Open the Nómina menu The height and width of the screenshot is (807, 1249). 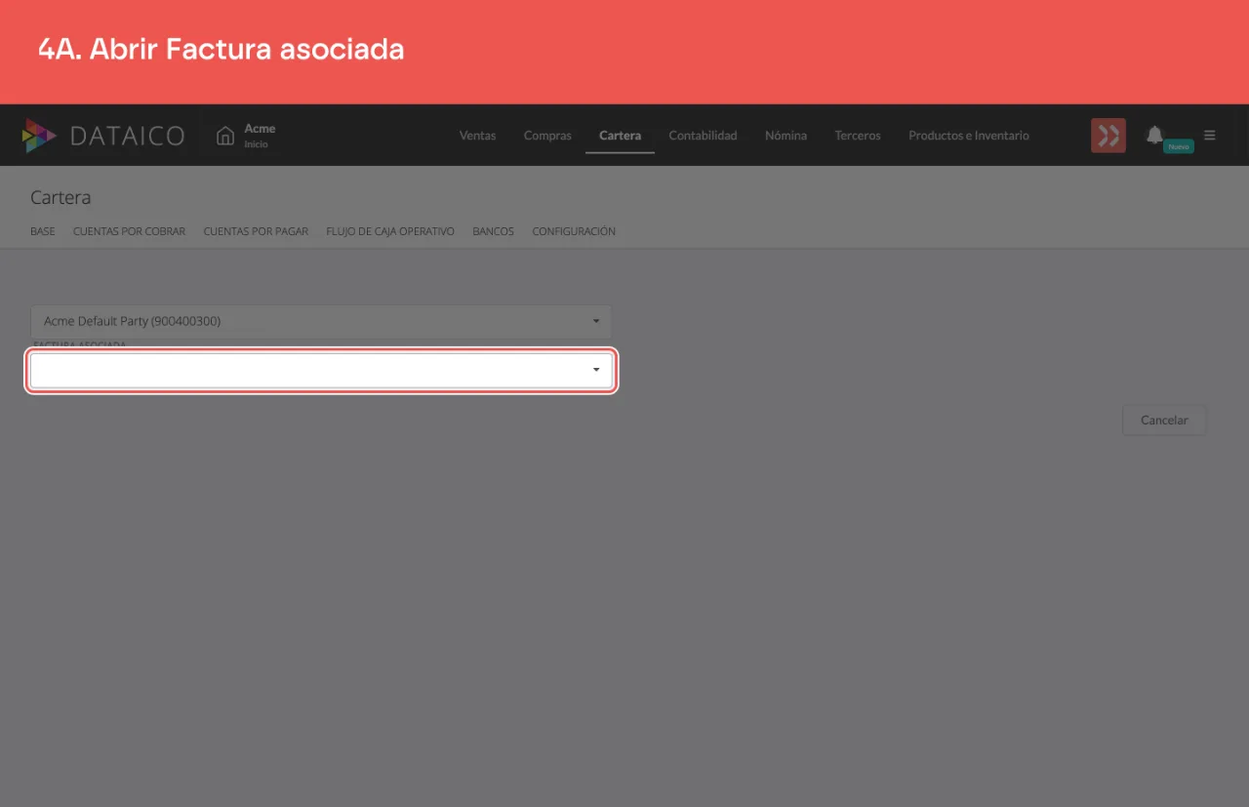[786, 136]
